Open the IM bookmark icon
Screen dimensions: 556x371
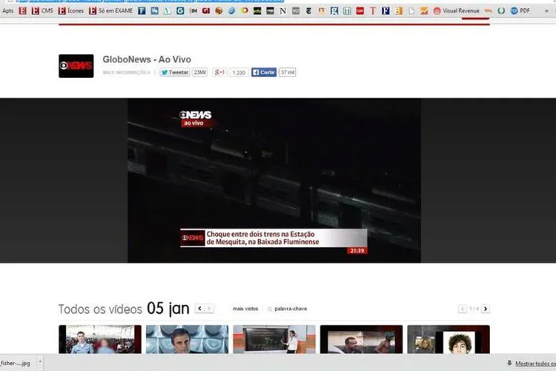[193, 10]
